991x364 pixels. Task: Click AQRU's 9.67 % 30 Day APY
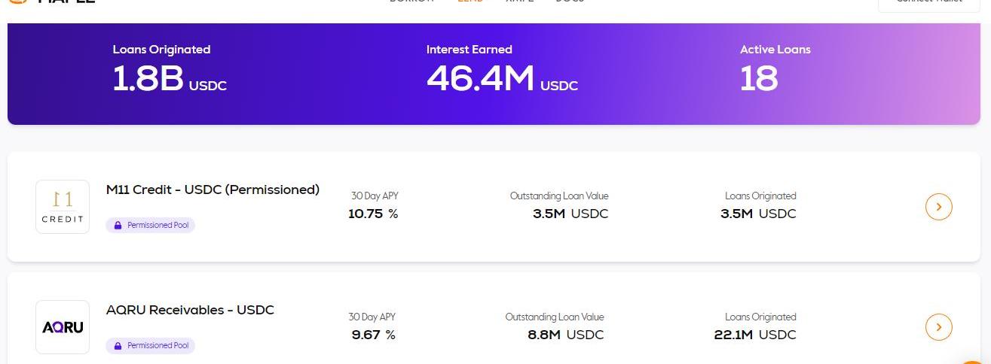[373, 335]
